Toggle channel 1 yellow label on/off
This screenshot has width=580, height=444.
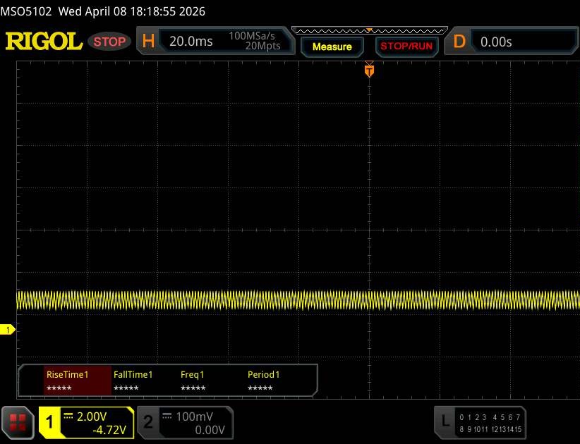[x=50, y=422]
